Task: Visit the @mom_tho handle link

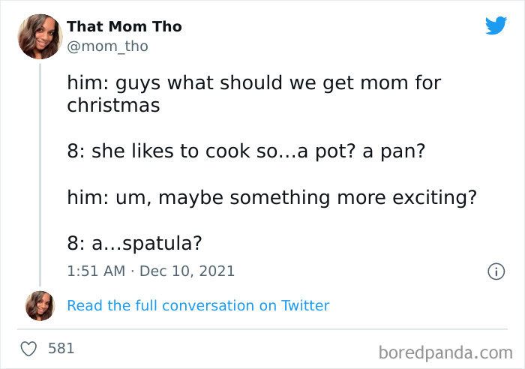Action: [x=107, y=46]
